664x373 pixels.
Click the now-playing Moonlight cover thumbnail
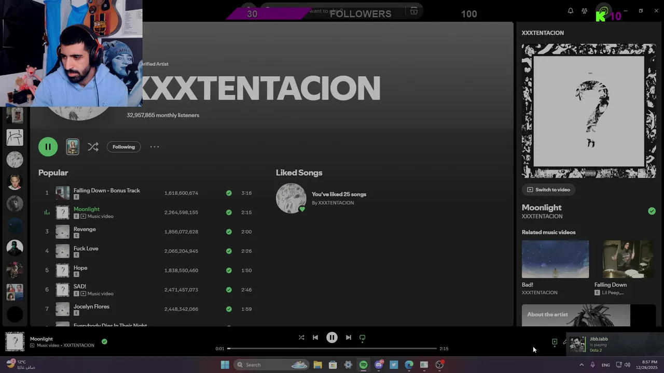[15, 342]
